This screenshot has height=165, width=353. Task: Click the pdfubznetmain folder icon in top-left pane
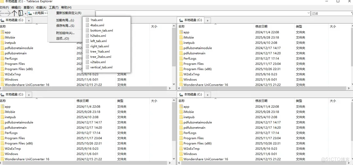pyautogui.click(x=2, y=53)
